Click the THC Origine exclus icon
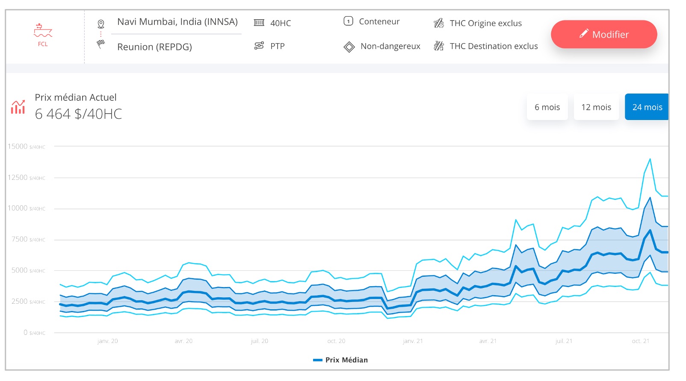Viewport: 686px width, 381px height. click(439, 23)
